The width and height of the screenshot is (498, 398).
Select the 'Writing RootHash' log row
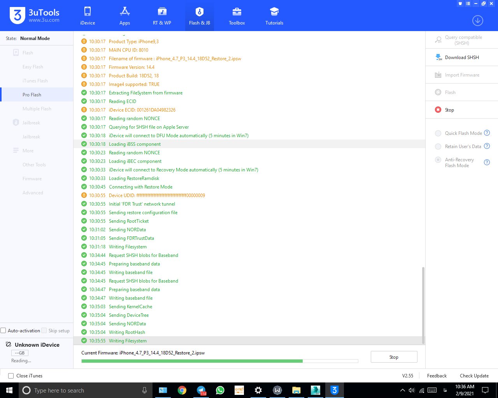[x=249, y=332]
